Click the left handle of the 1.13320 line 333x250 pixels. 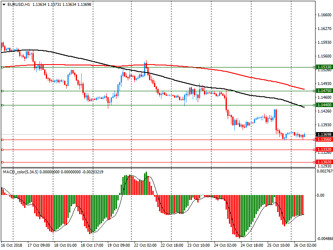coord(2,150)
